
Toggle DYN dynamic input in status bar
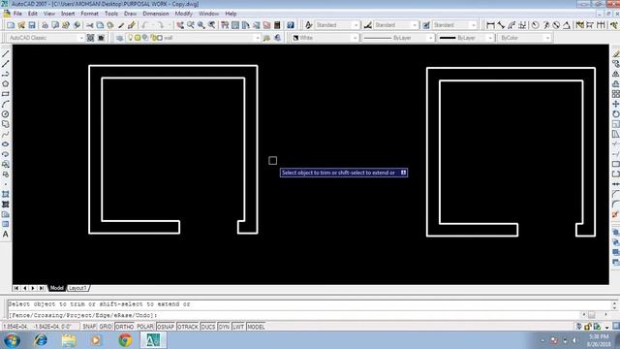click(224, 327)
